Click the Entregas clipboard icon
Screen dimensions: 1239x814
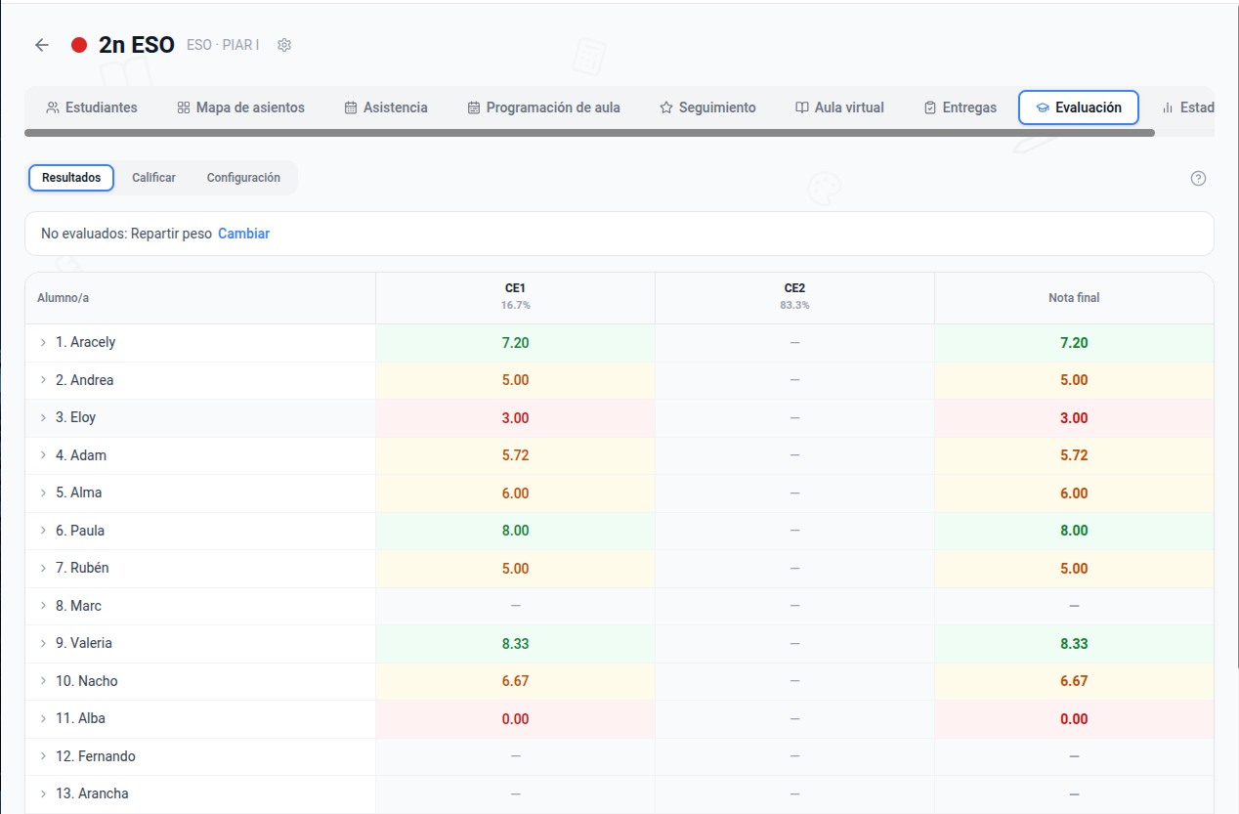click(x=930, y=107)
